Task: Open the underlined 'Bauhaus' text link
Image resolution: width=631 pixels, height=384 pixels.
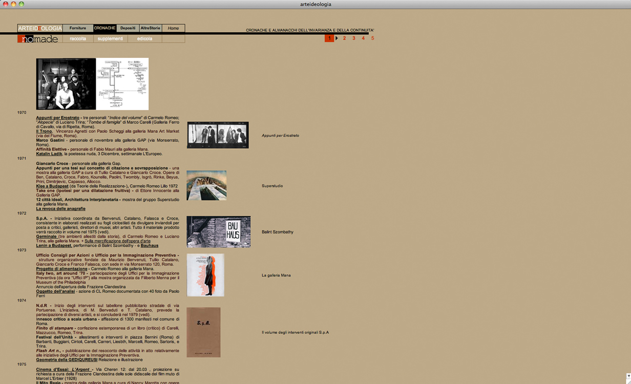Action: click(x=150, y=246)
